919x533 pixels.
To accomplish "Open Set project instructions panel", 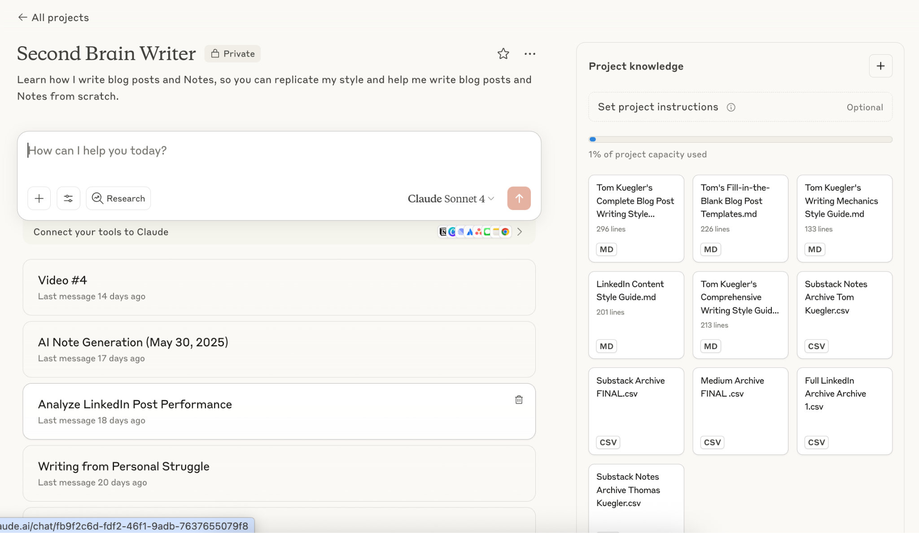I will (x=658, y=107).
